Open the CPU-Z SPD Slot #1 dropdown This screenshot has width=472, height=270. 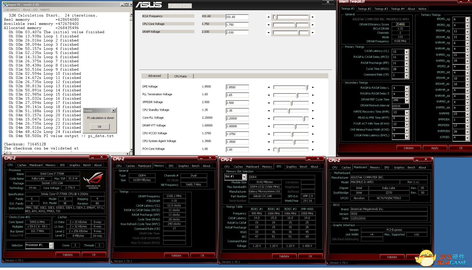pyautogui.click(x=244, y=177)
